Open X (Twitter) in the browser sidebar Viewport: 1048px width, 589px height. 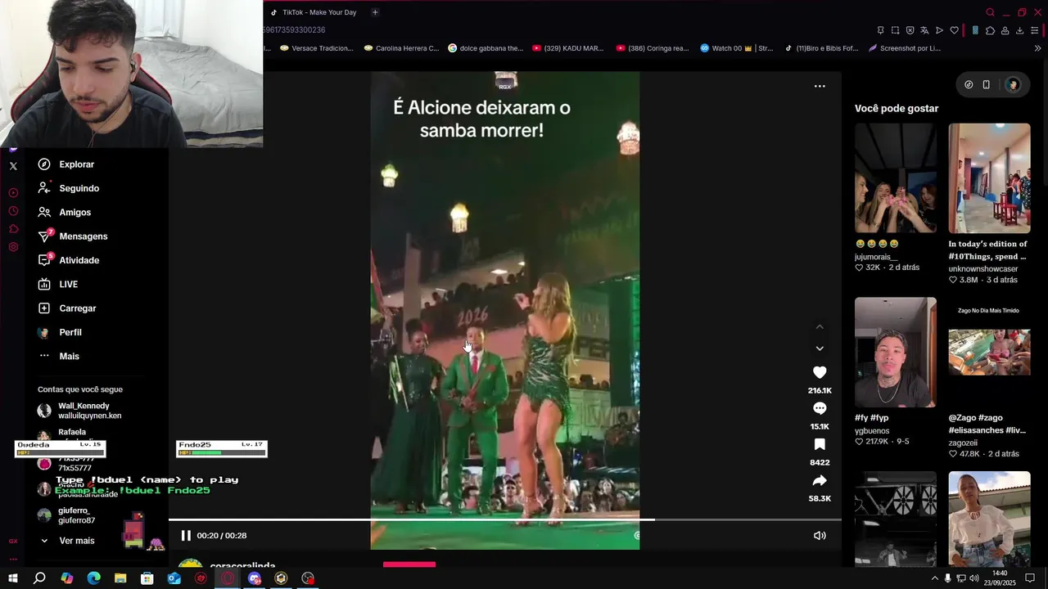pyautogui.click(x=13, y=166)
